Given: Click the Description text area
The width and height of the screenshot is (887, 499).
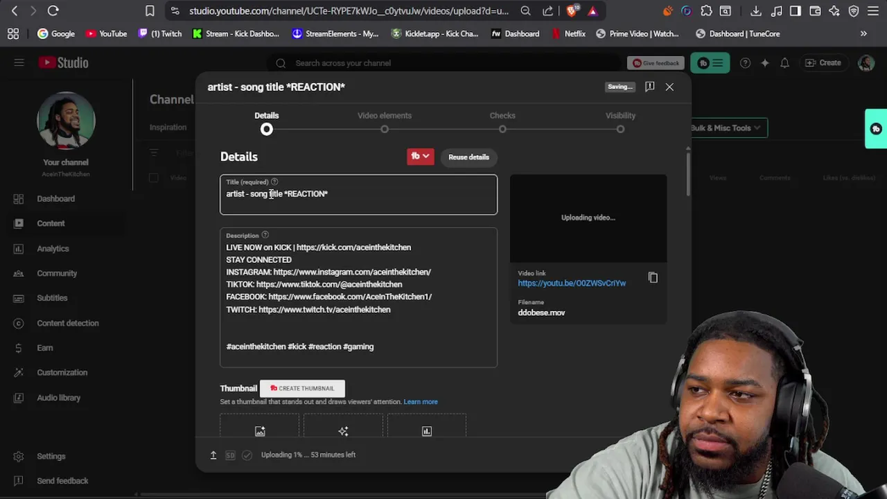Looking at the screenshot, I should tap(358, 297).
